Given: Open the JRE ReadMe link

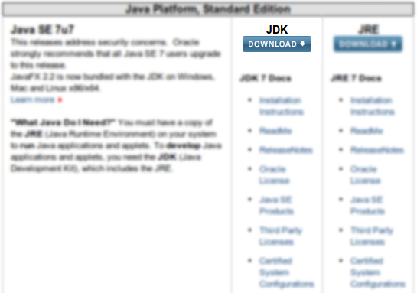Looking at the screenshot, I should click(x=367, y=131).
